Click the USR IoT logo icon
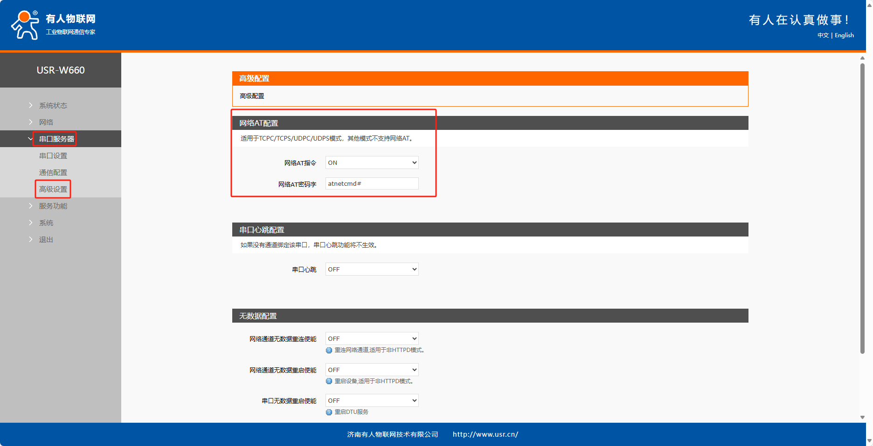The height and width of the screenshot is (446, 873). click(x=25, y=25)
